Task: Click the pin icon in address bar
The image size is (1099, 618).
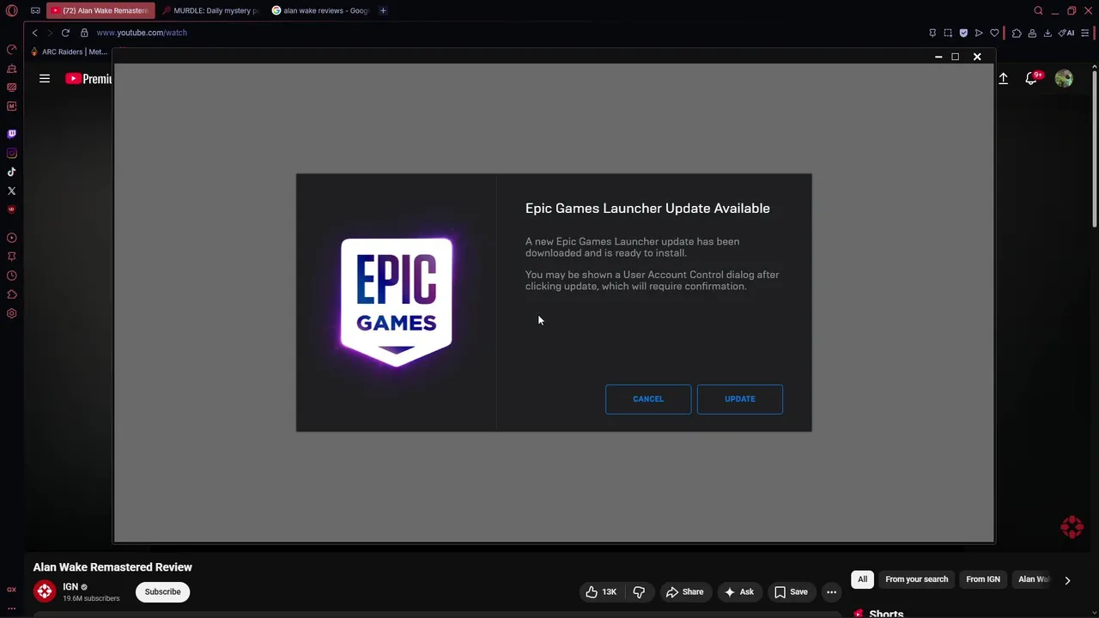Action: click(932, 33)
